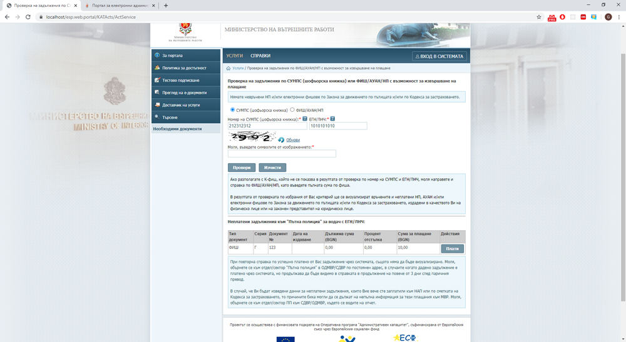Open the СПРАВКИ menu
The height and width of the screenshot is (342, 626).
260,56
